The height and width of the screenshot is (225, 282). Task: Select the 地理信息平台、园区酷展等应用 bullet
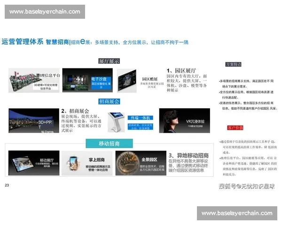248,166
